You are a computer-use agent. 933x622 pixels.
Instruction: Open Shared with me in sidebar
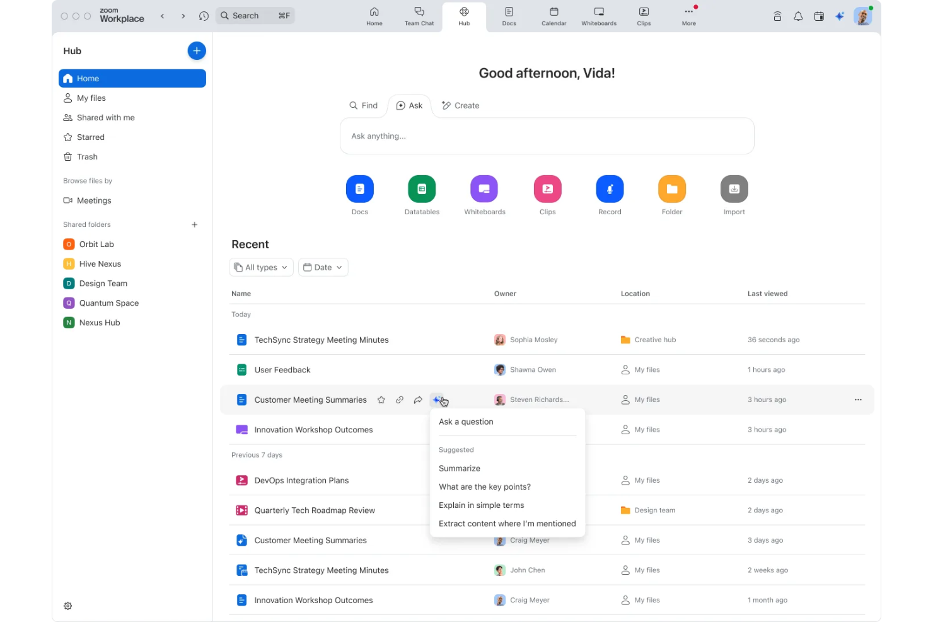(105, 117)
